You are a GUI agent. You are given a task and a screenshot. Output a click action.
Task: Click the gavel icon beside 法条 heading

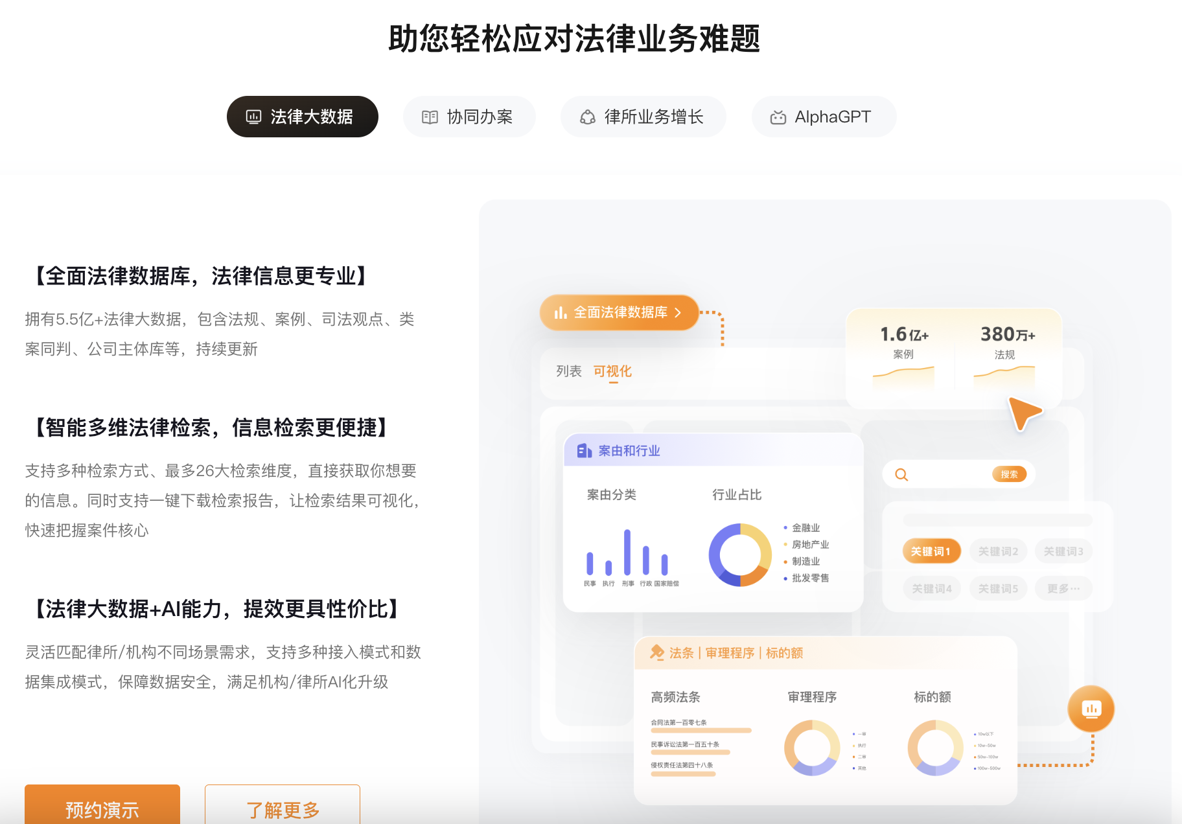pos(656,652)
